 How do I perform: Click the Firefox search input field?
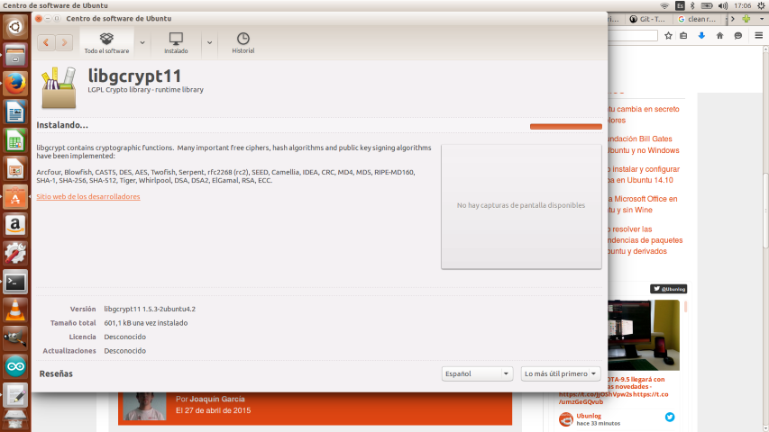pos(633,36)
